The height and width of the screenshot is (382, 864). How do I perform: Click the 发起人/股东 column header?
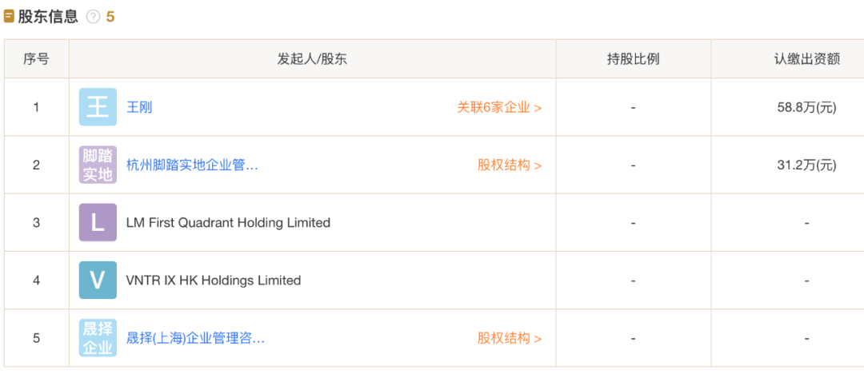tap(312, 58)
